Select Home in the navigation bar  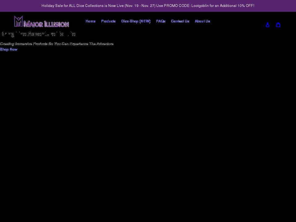90,21
